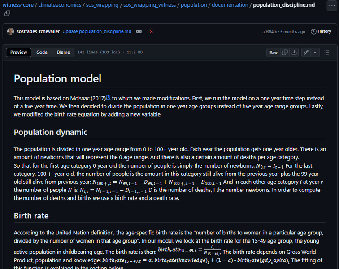This screenshot has height=269, width=339.
Task: Click population_discipline.md file name in breadcrumb
Action: point(284,5)
